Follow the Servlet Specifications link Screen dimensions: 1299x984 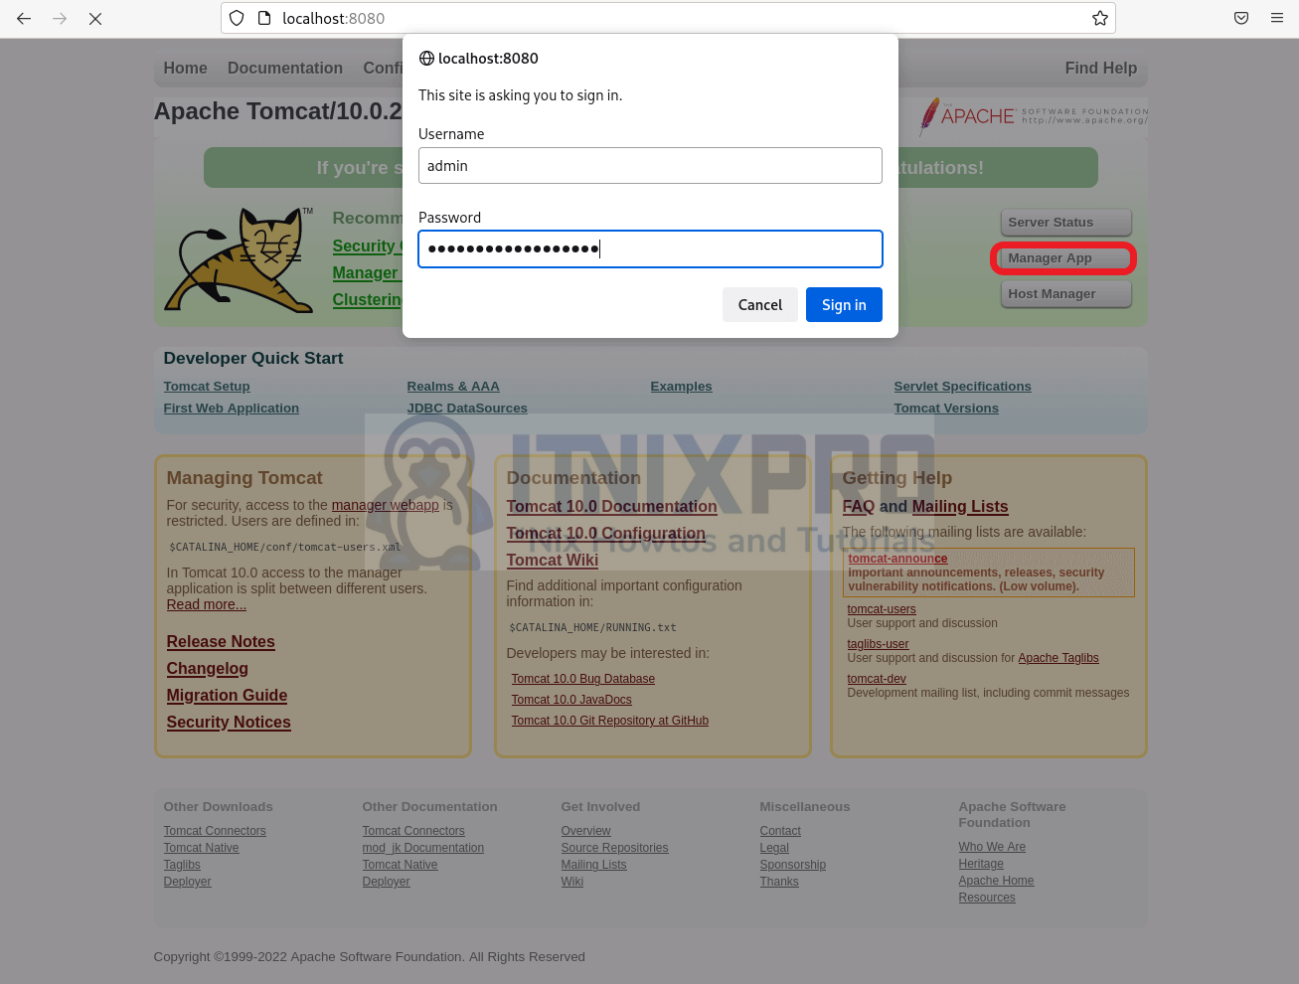click(962, 387)
